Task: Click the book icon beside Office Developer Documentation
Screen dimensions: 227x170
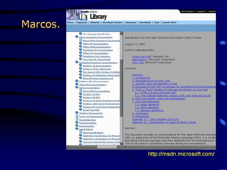Action: [x=77, y=37]
